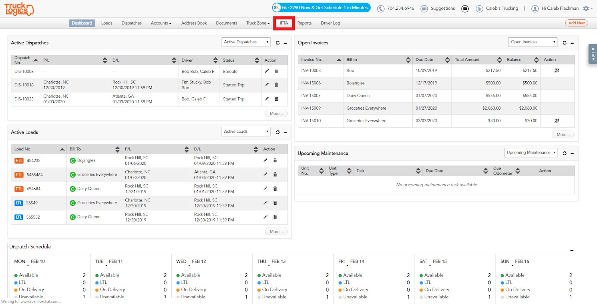Expand the Truck Zone menu

pos(258,23)
